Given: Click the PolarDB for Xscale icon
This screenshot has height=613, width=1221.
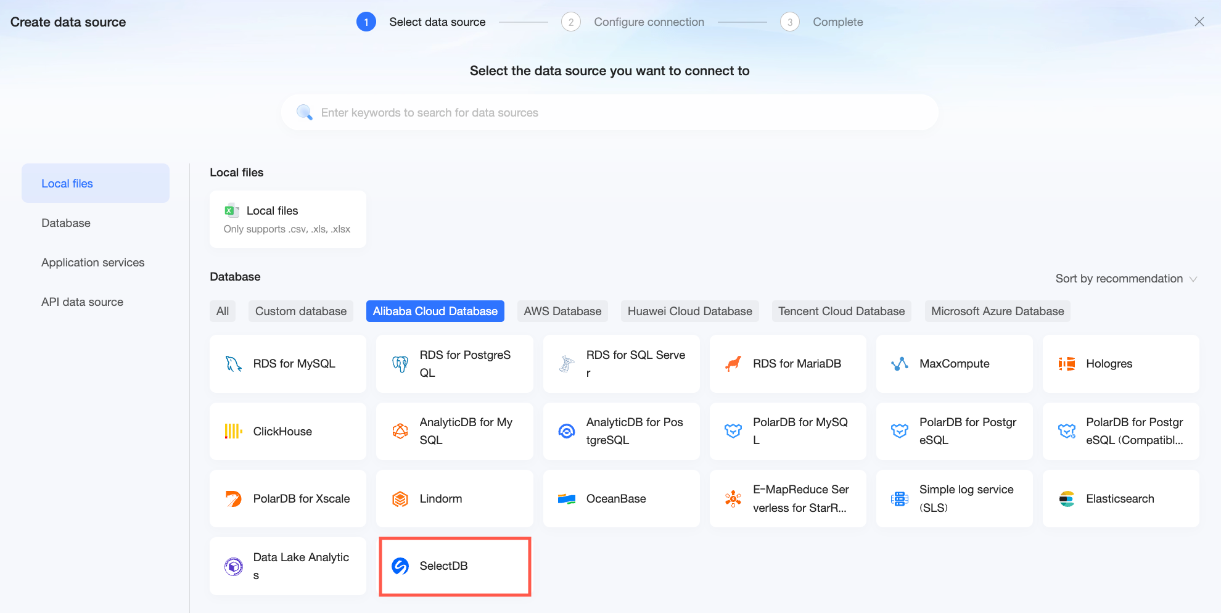Looking at the screenshot, I should [x=233, y=498].
